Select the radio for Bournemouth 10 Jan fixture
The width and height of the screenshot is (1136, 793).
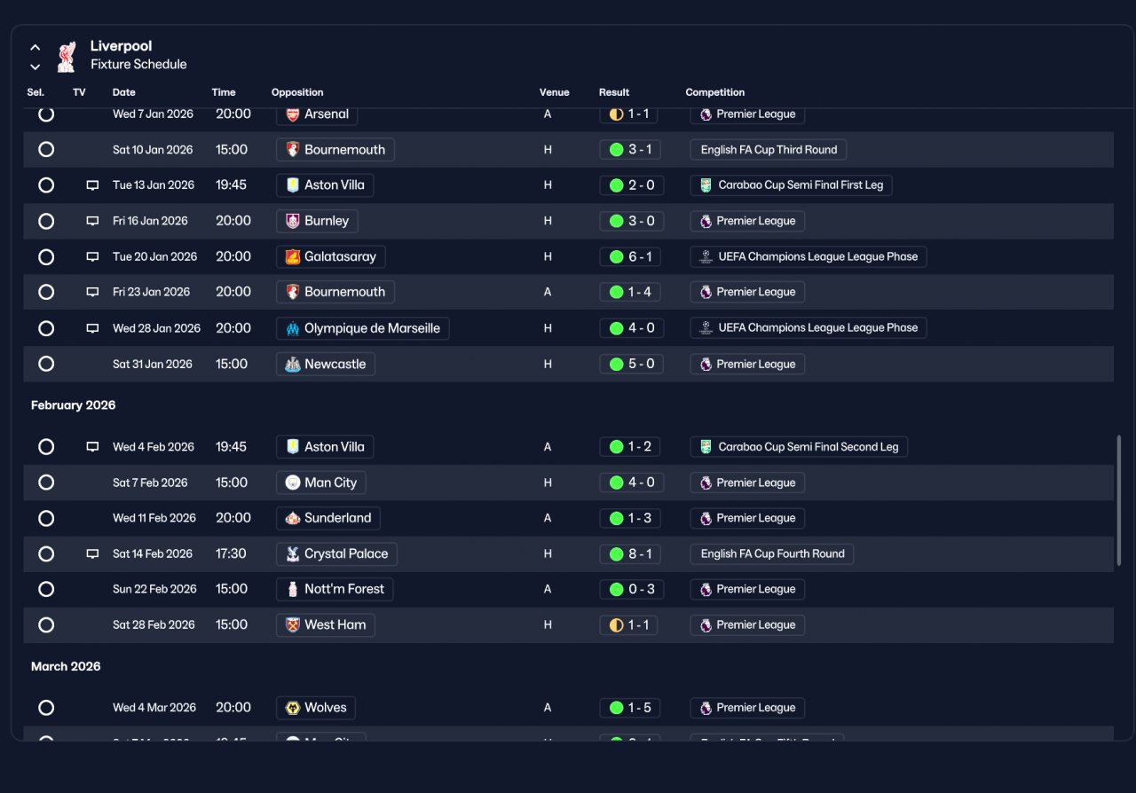coord(46,150)
